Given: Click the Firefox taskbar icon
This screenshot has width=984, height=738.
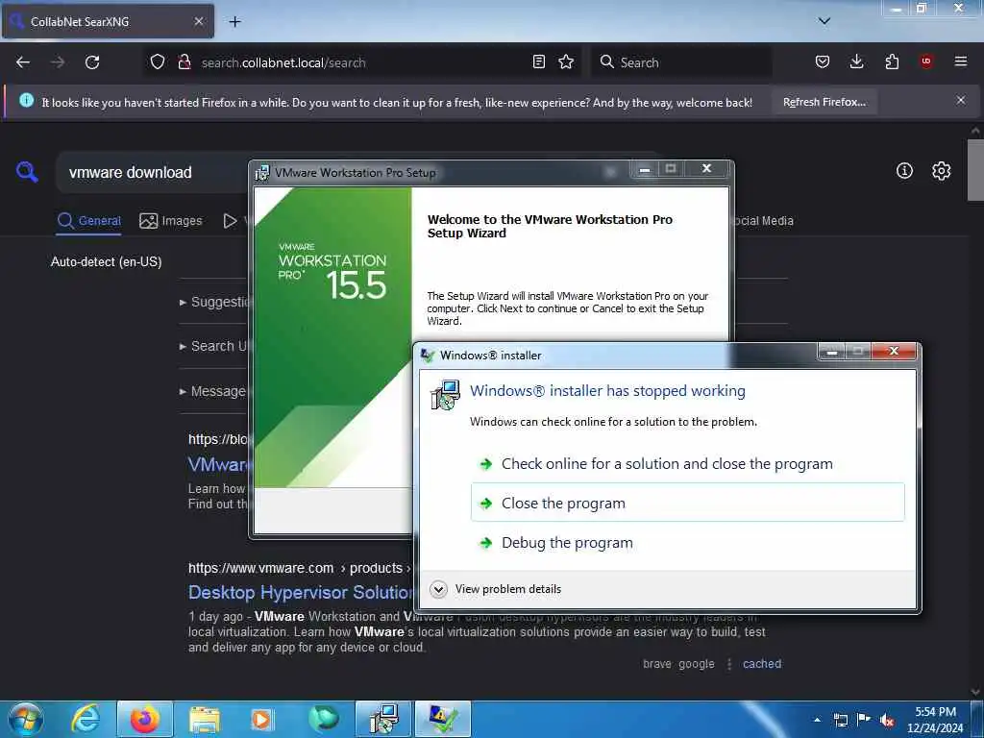Looking at the screenshot, I should (145, 719).
